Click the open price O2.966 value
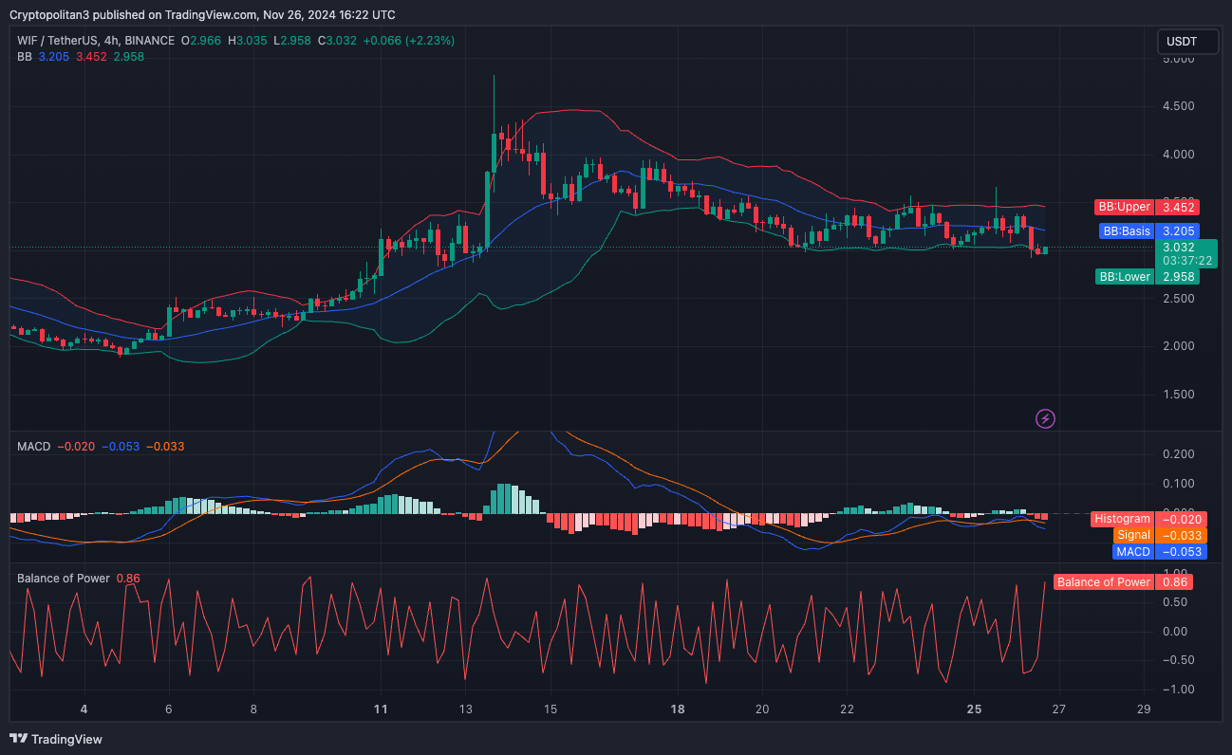 point(202,41)
